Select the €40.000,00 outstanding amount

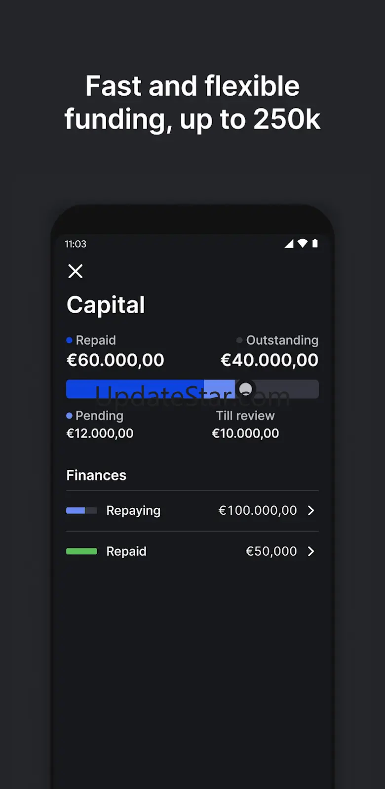click(x=269, y=360)
